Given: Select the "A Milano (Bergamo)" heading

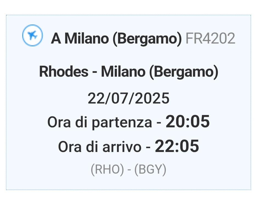Looking at the screenshot, I should tap(116, 39).
